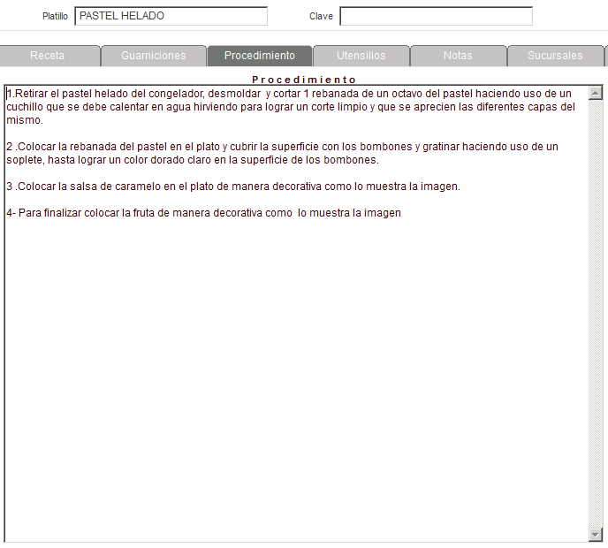This screenshot has width=608, height=548.
Task: Click the 'Clave' field label
Action: (321, 17)
